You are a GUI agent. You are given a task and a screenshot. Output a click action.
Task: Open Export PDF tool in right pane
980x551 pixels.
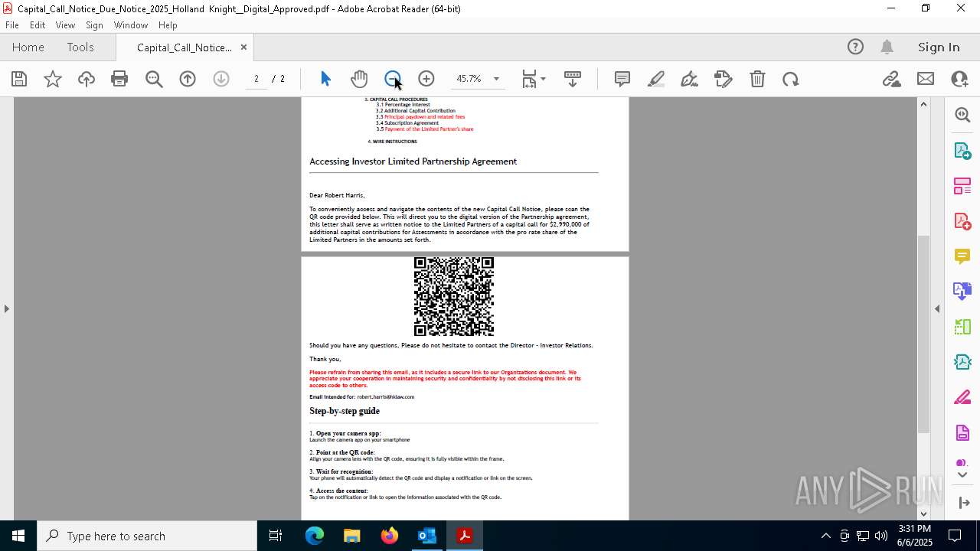click(962, 151)
